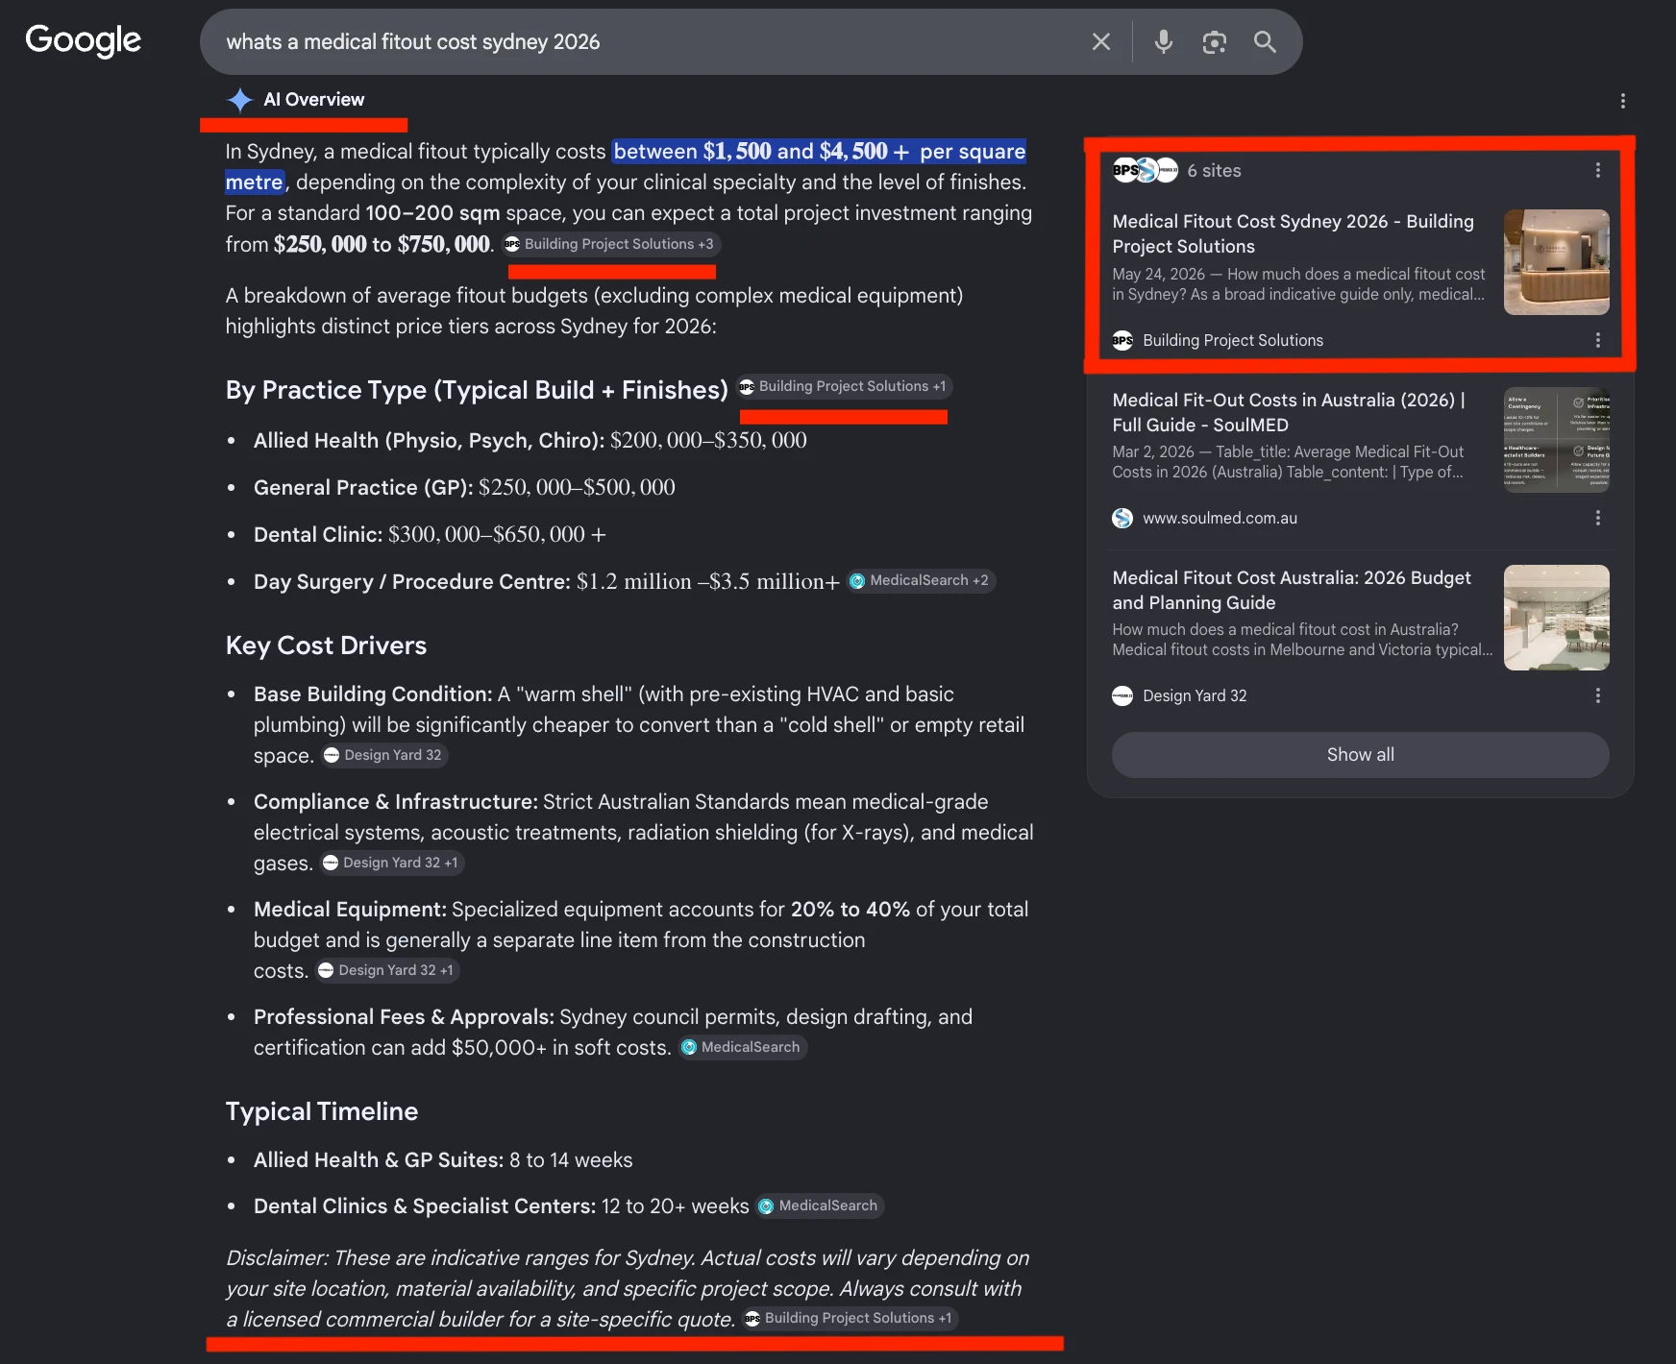Viewport: 1676px width, 1364px height.
Task: Open the three-dot menu beside '6 sites'
Action: 1598,170
